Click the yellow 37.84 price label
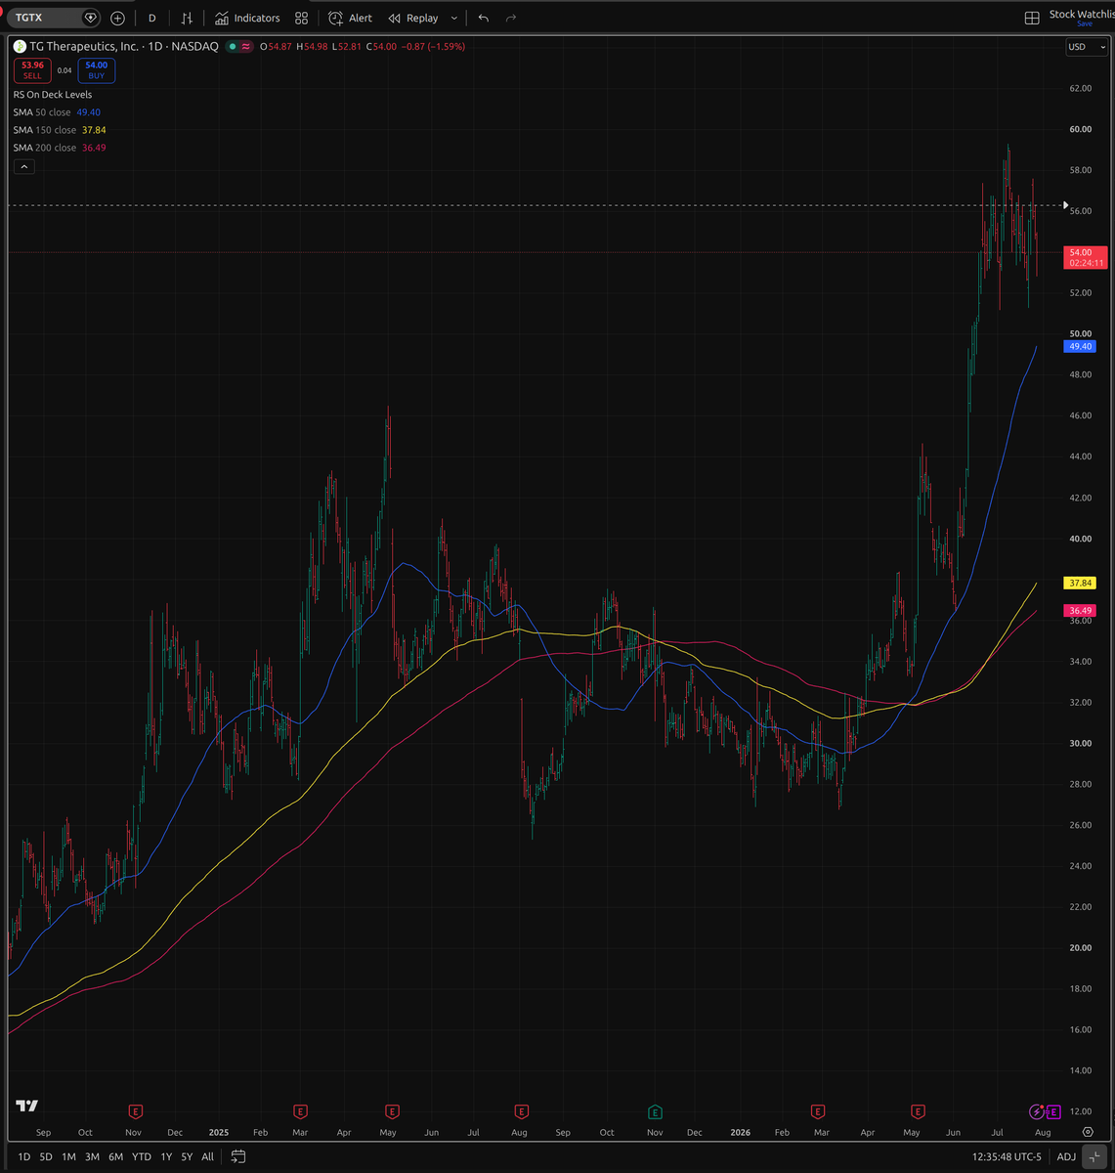The image size is (1115, 1173). tap(1080, 583)
